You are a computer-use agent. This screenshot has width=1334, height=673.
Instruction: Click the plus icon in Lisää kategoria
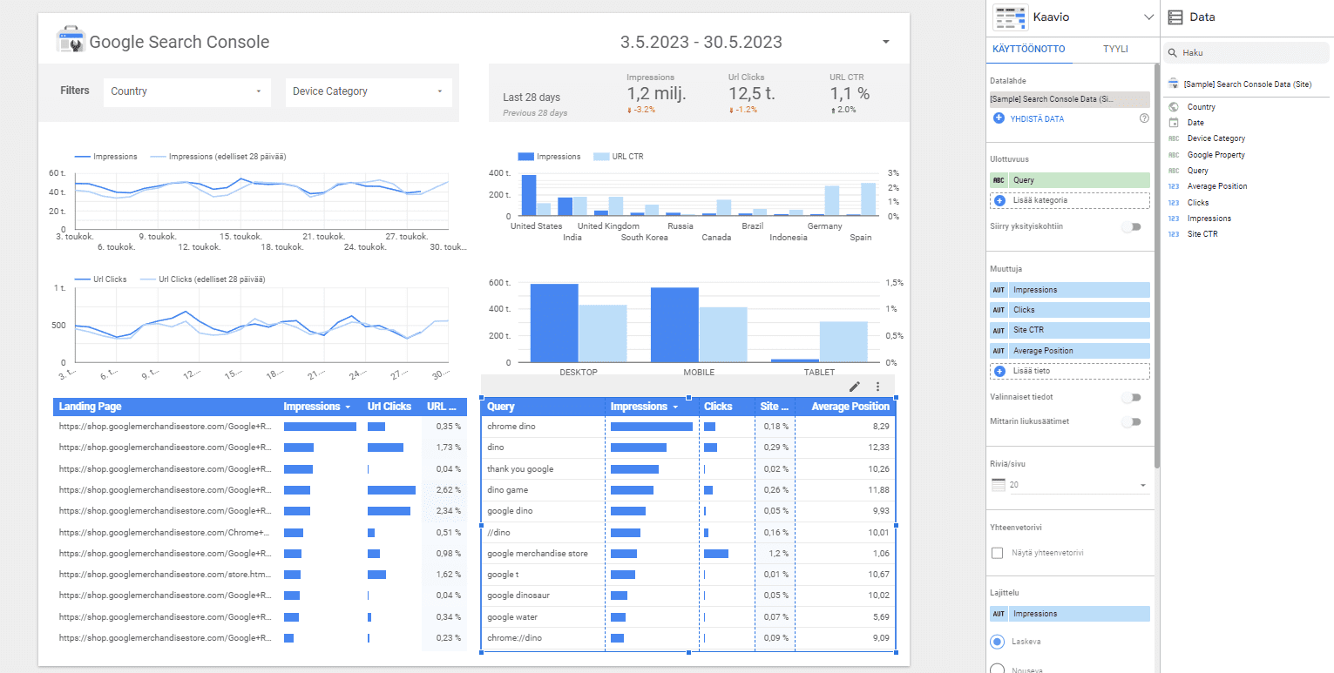999,200
